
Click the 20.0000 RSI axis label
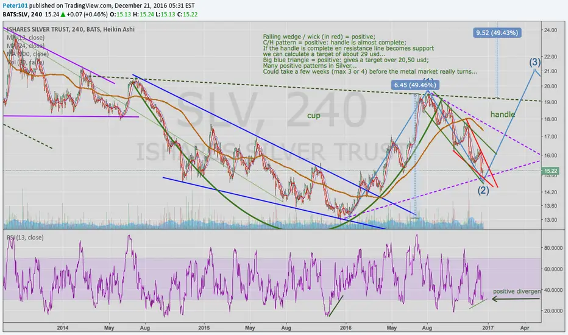(553, 311)
